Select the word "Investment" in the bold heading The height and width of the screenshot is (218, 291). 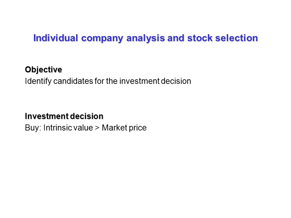47,116
